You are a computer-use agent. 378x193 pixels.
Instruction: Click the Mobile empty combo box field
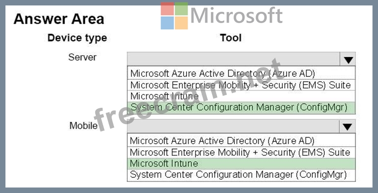click(233, 126)
